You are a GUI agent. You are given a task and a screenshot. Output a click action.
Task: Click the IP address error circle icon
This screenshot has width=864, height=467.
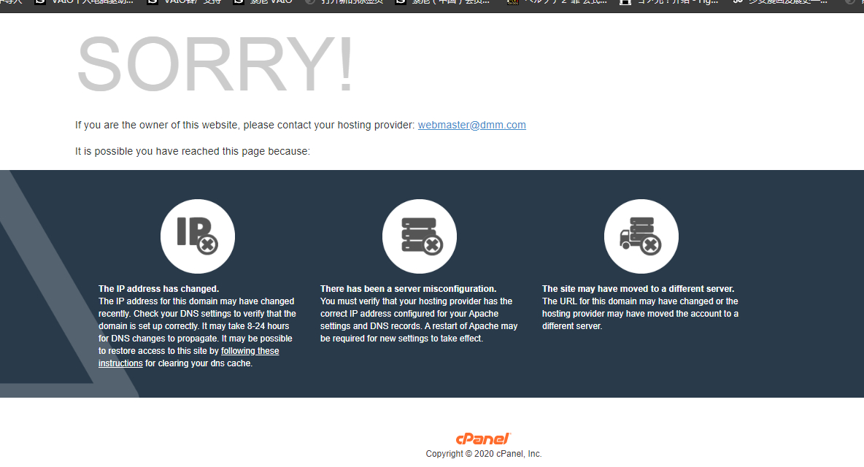pos(197,236)
